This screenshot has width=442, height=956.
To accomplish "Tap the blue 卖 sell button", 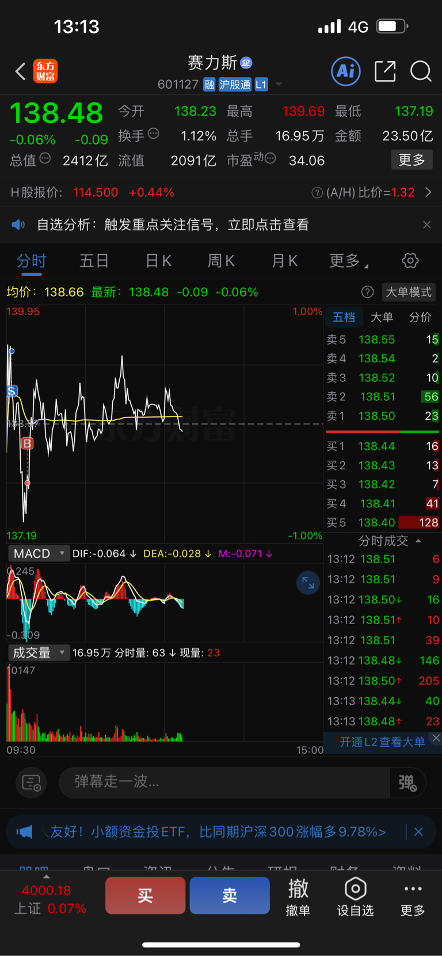I will pos(230,896).
